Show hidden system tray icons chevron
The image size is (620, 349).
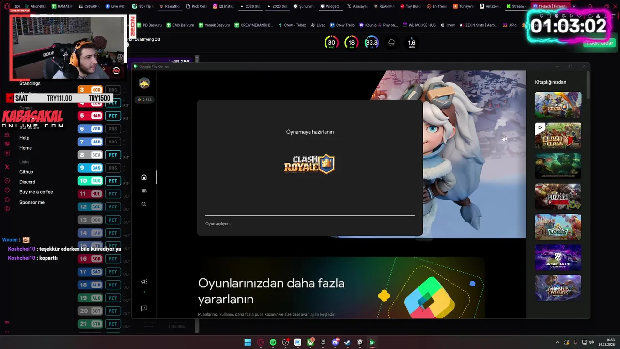557,342
